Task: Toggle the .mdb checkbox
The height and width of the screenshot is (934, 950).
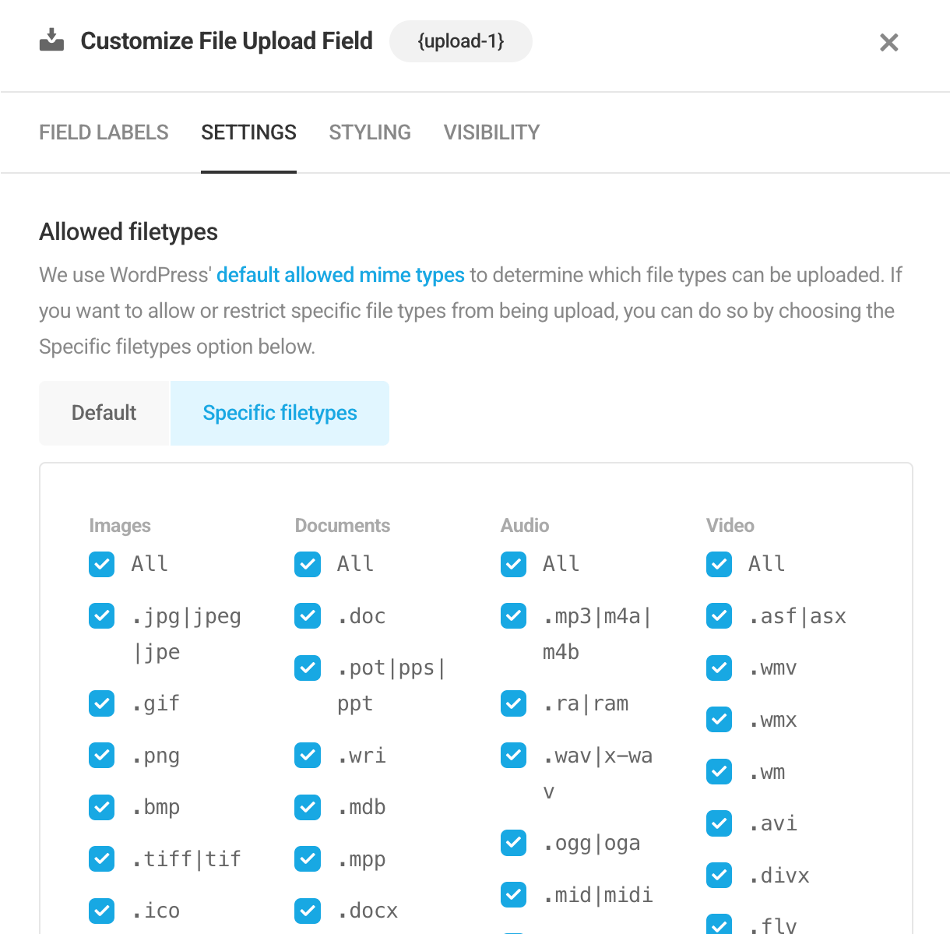Action: coord(308,808)
